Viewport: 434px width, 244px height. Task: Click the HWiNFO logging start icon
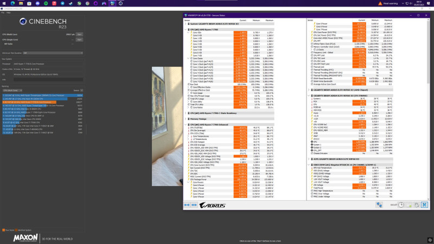coord(409,205)
